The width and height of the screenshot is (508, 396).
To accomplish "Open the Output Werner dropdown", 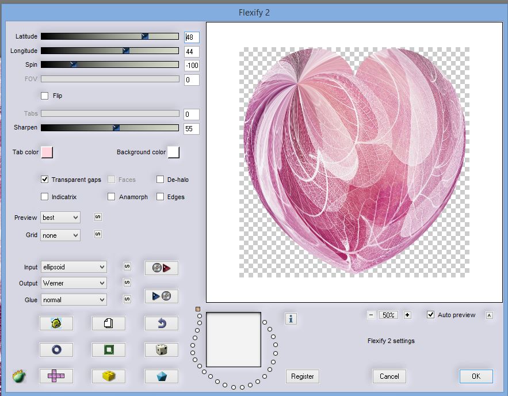I will pos(74,283).
